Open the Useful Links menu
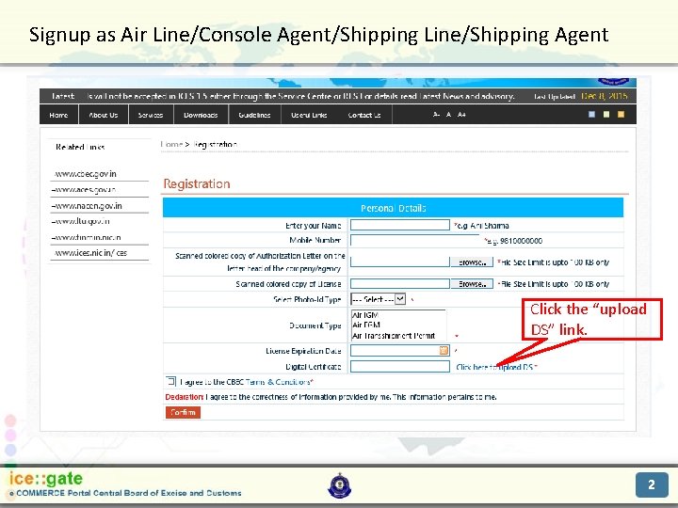 (309, 115)
